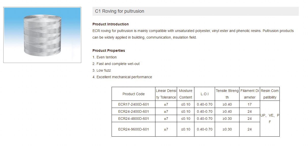Click the Linear Density Tolerance column header
Viewport: 308px width, 147px height.
click(166, 94)
